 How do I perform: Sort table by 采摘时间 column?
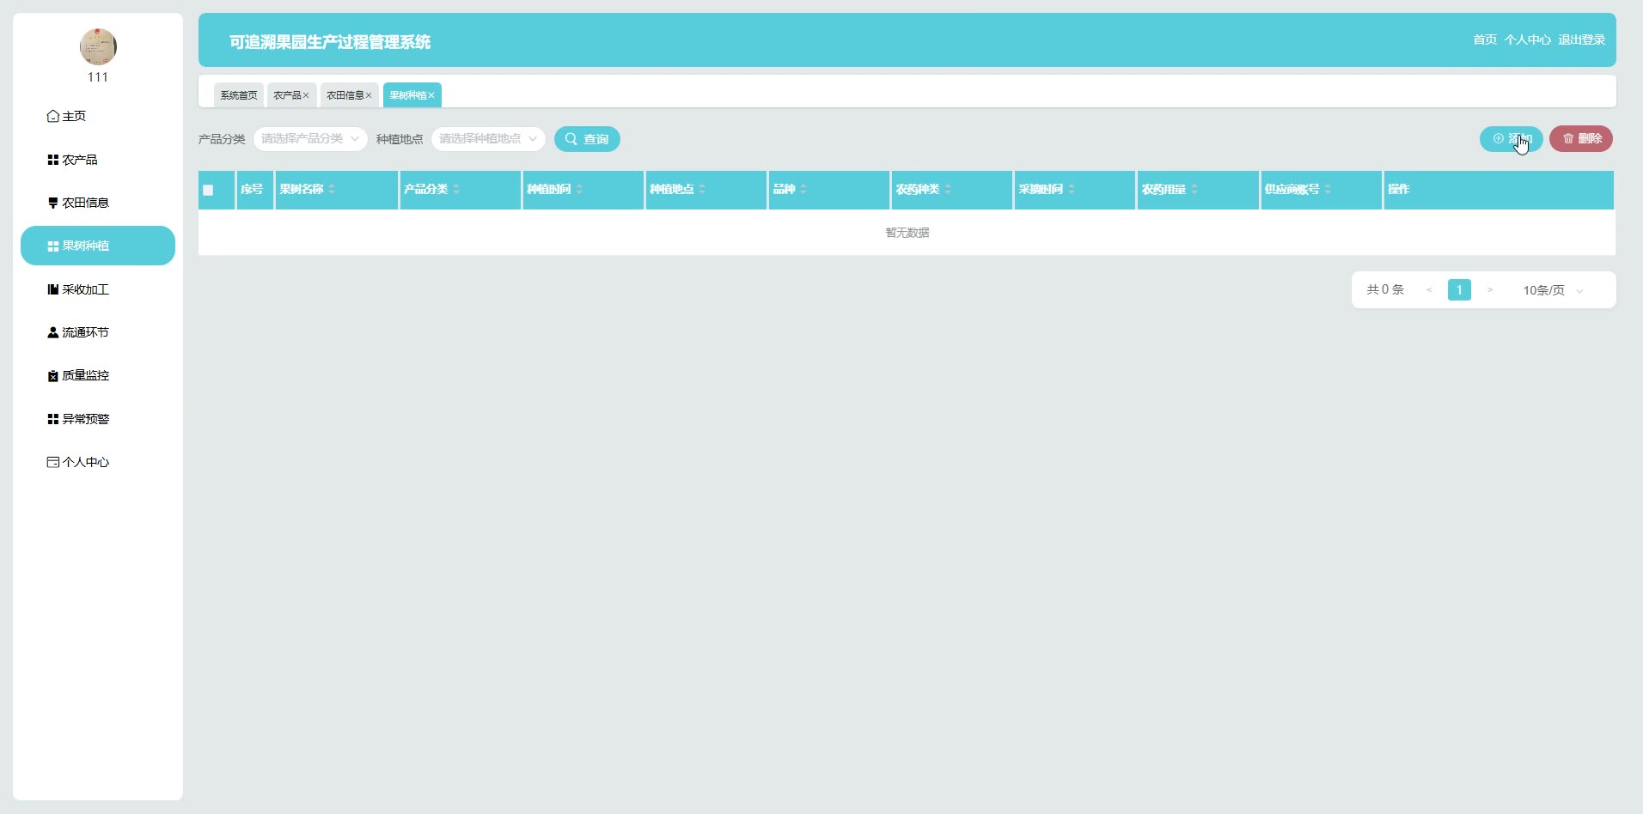tap(1072, 189)
